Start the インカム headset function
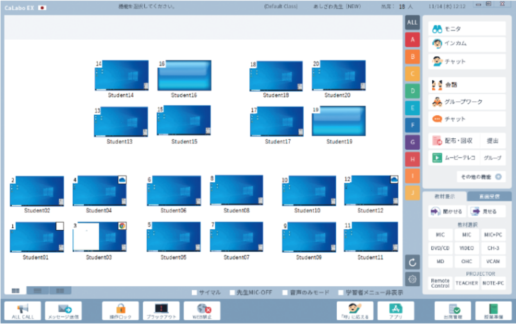This screenshot has width=516, height=324. tap(467, 44)
